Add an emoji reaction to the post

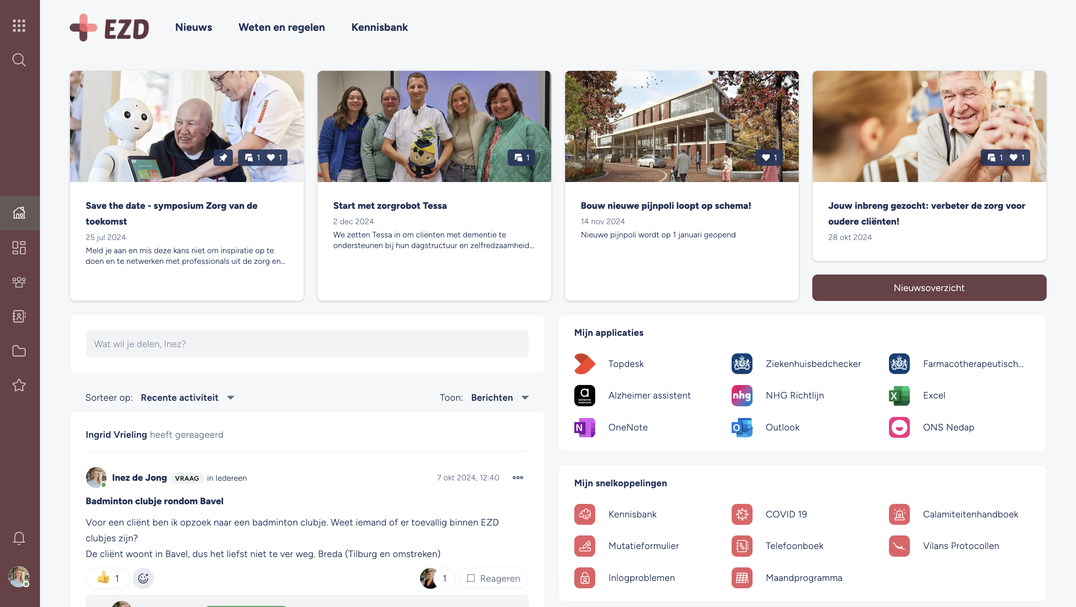coord(143,578)
